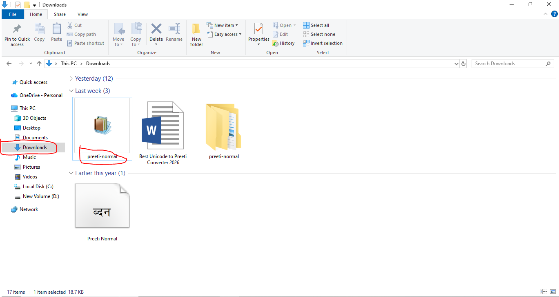Image resolution: width=559 pixels, height=297 pixels.
Task: Switch to the Home ribbon tab
Action: [x=36, y=14]
